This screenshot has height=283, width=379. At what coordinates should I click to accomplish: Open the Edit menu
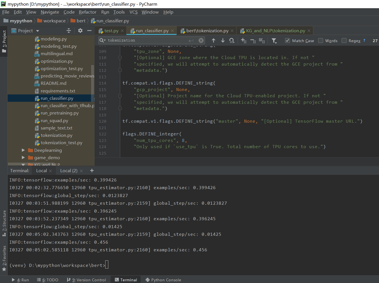(x=18, y=12)
